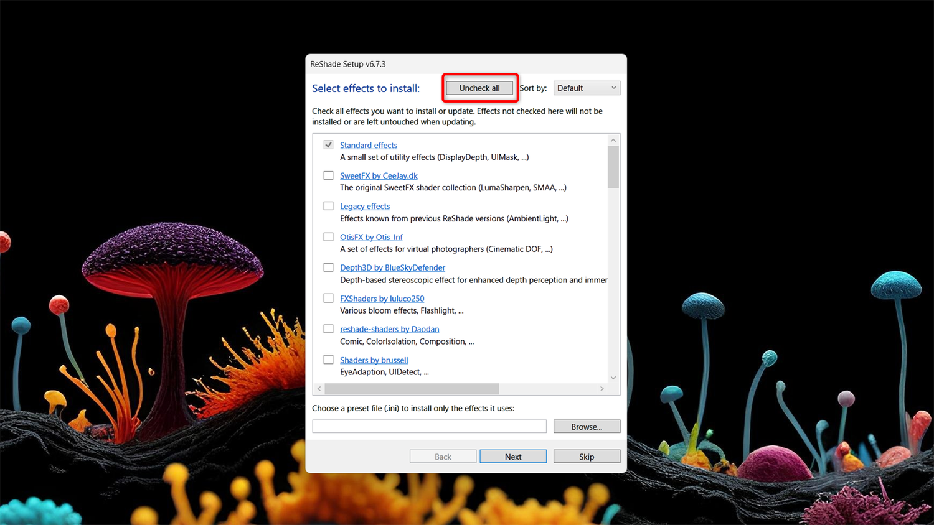
Task: Check the FXShaders by luluco250 checkbox
Action: coord(328,299)
